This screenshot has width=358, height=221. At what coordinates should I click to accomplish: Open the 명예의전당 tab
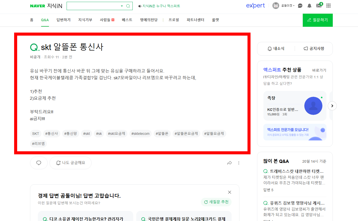click(149, 20)
